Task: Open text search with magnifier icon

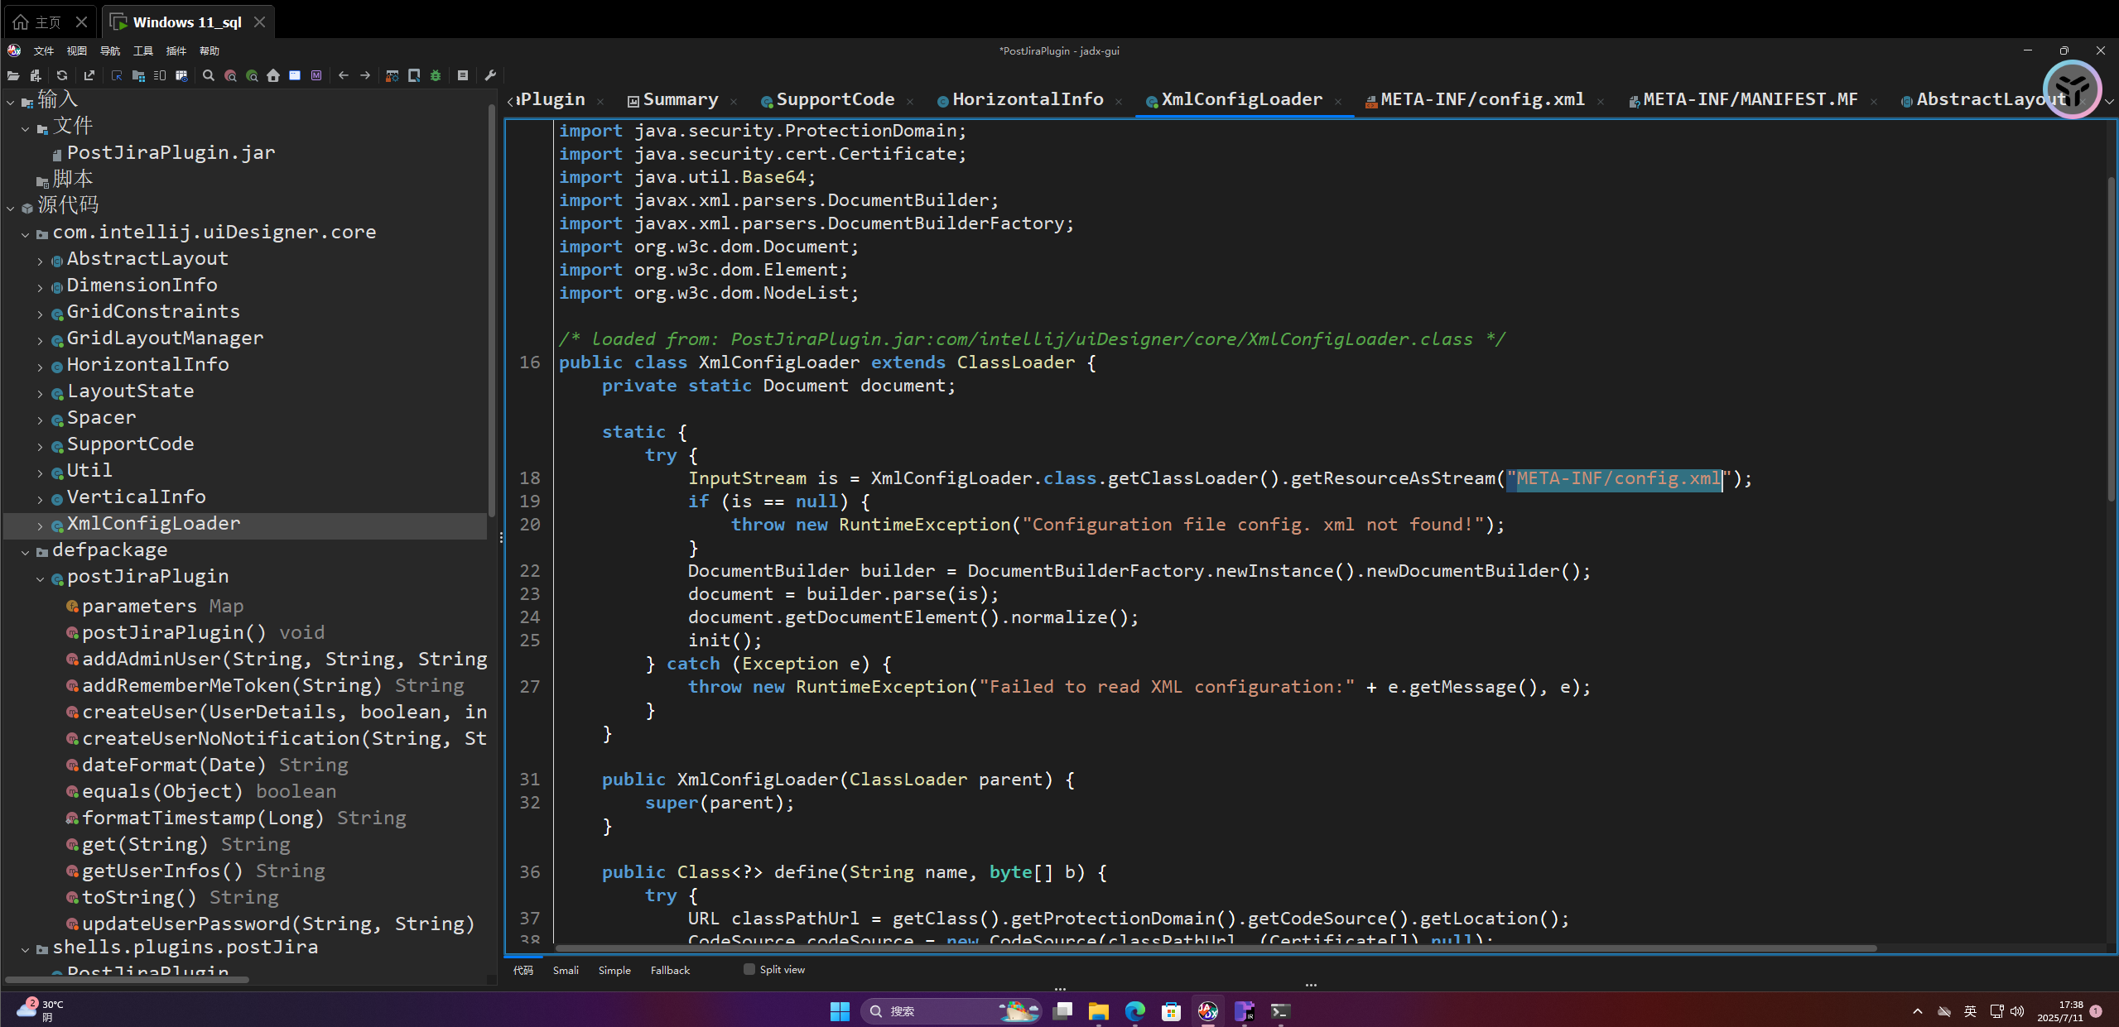Action: coord(209,75)
